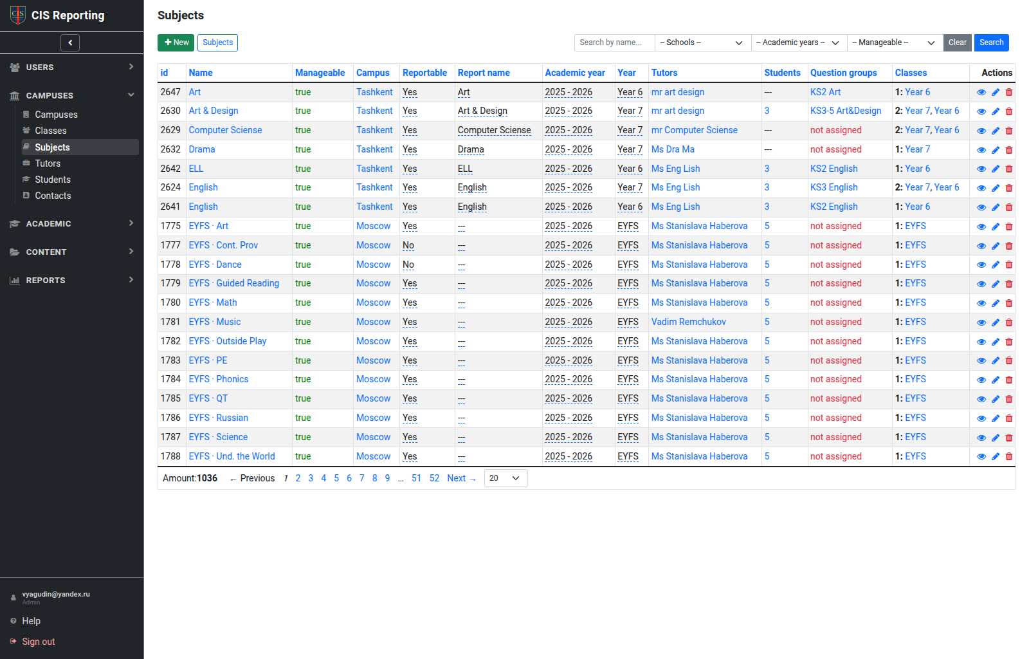Delete EYFS · PE trash icon

1009,360
